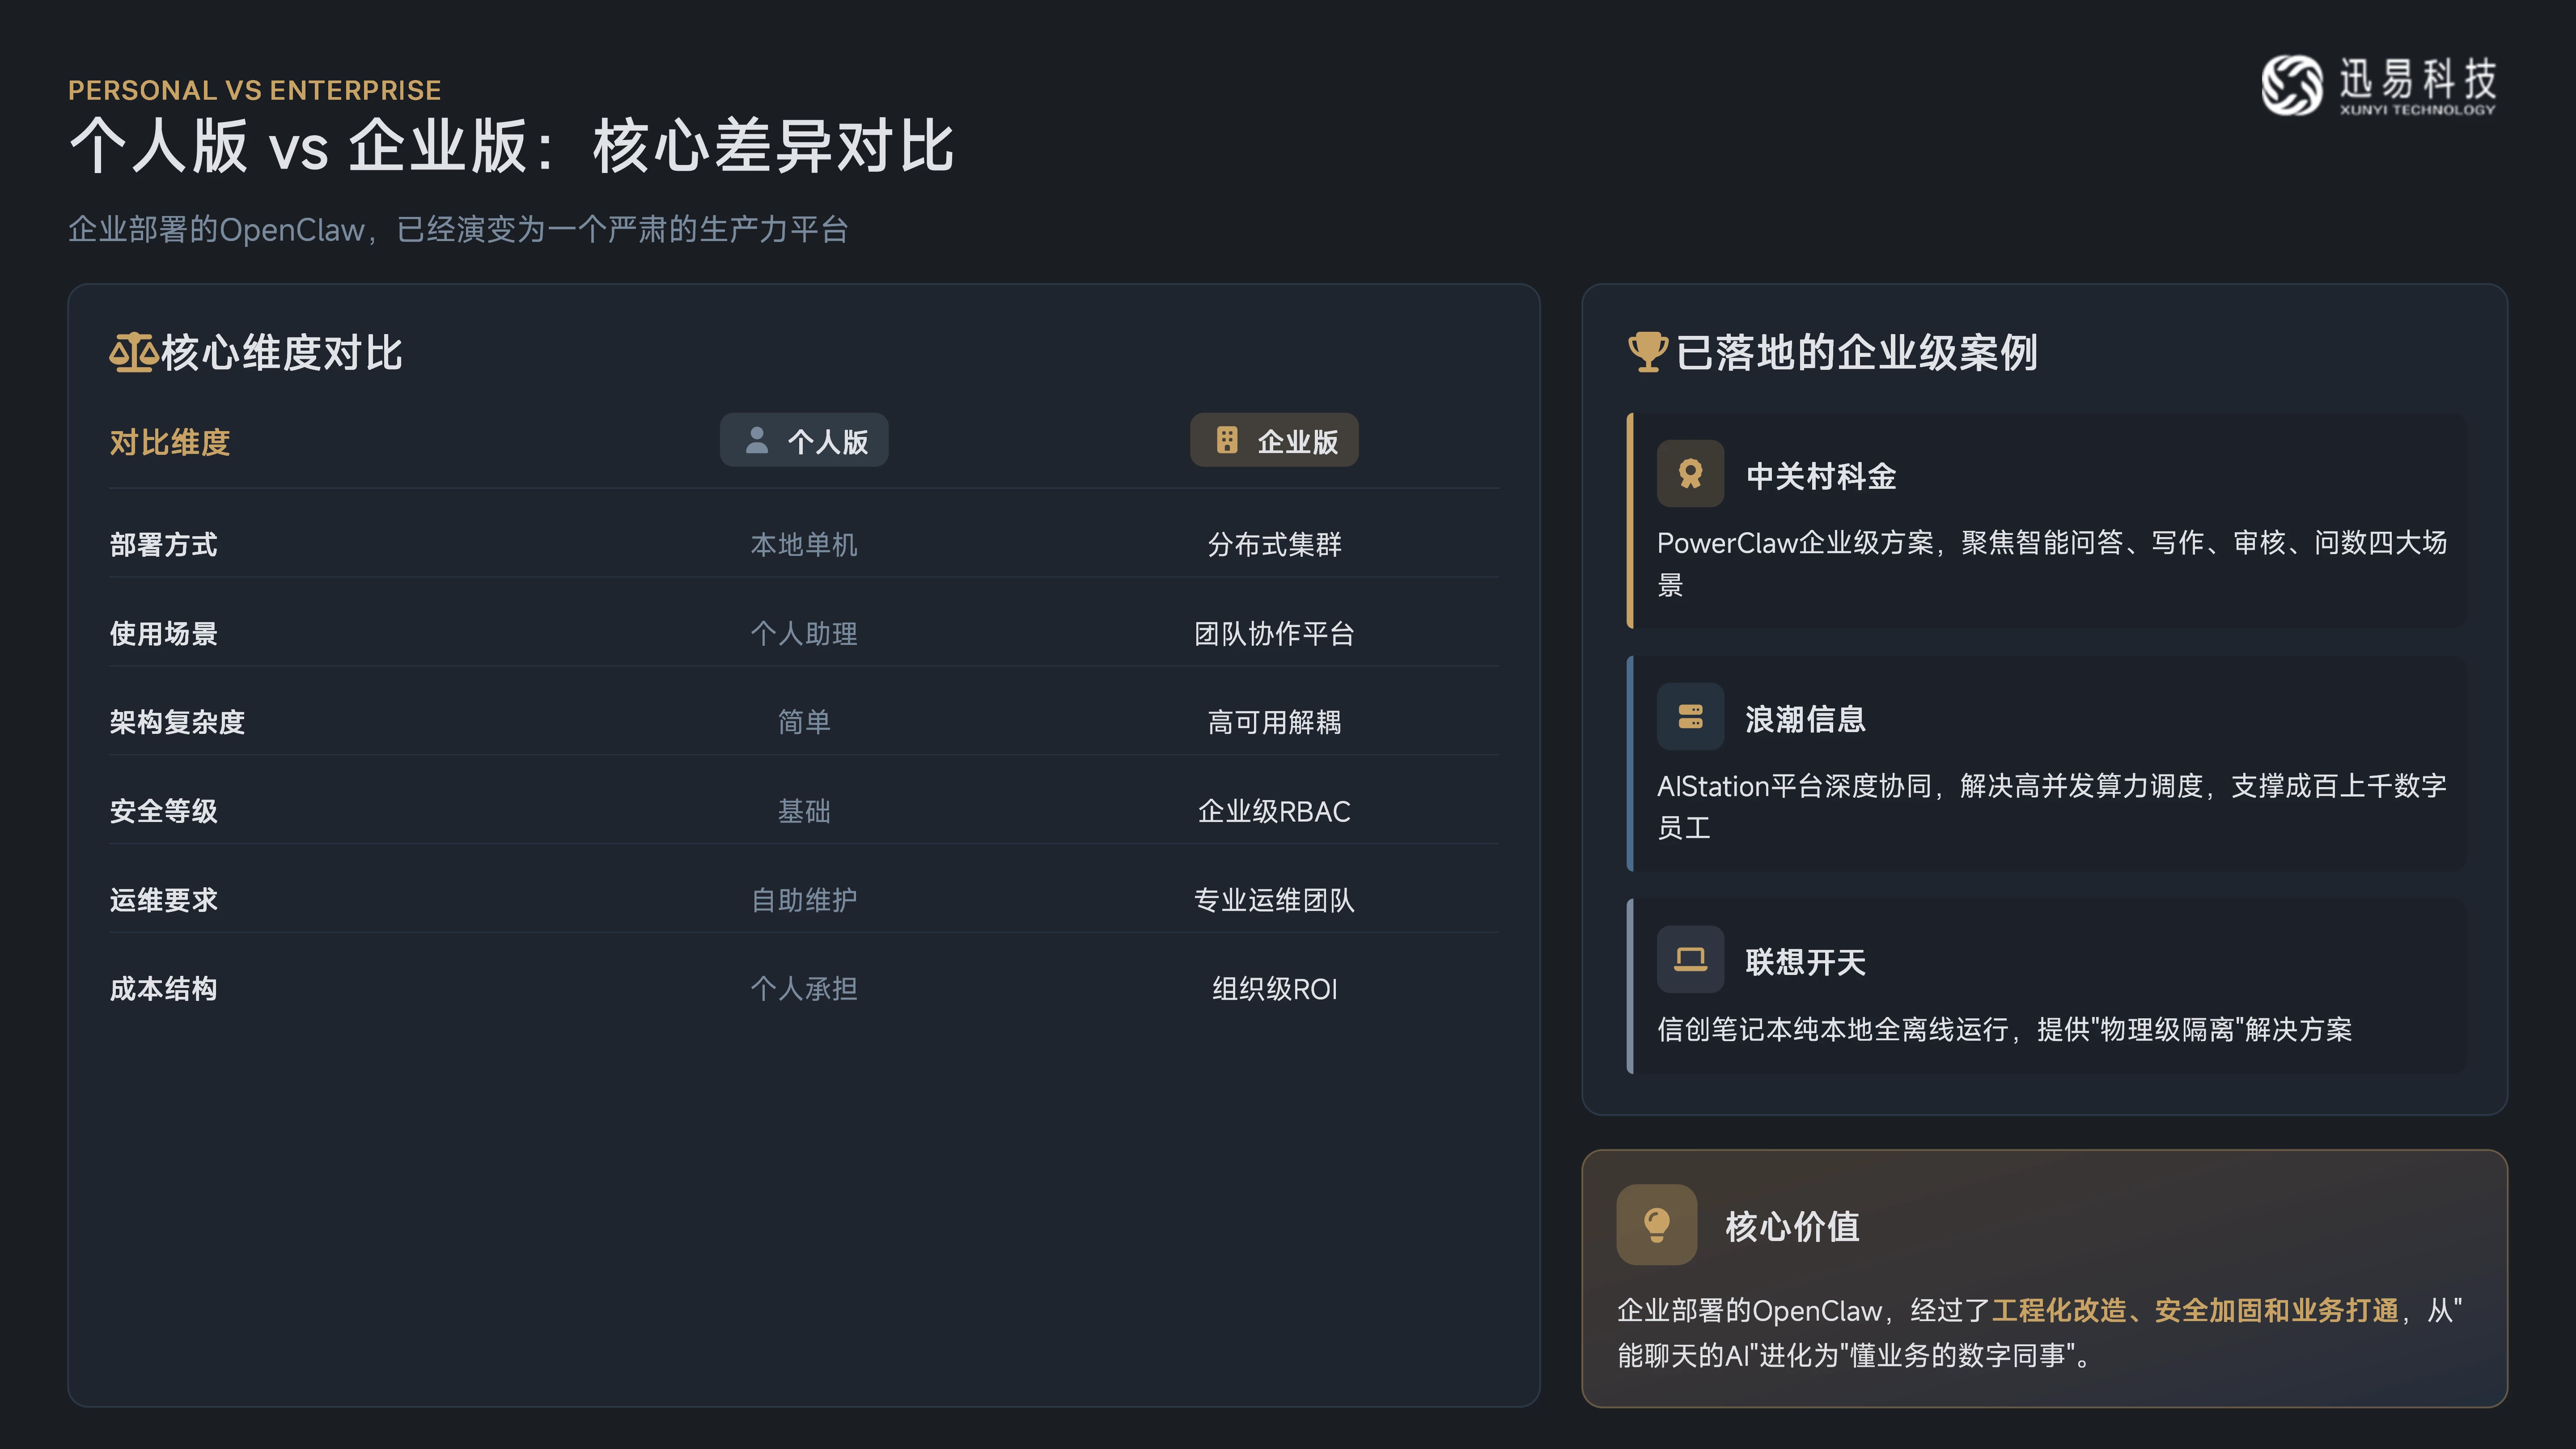2576x1449 pixels.
Task: Click the award ribbon icon for 中关村科金
Action: point(1690,474)
